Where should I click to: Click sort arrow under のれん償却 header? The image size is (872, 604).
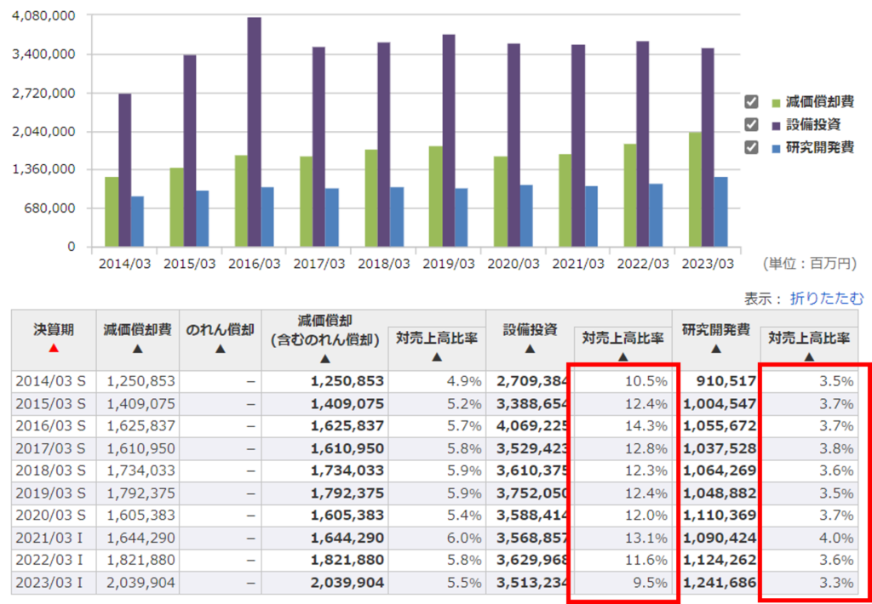(x=220, y=348)
